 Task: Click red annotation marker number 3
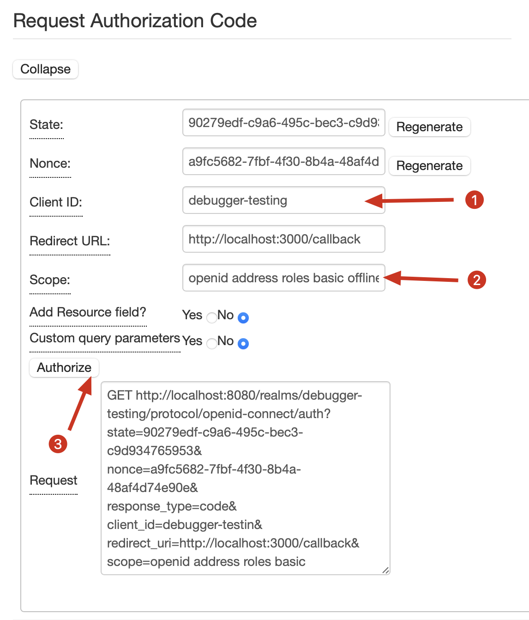tap(58, 444)
